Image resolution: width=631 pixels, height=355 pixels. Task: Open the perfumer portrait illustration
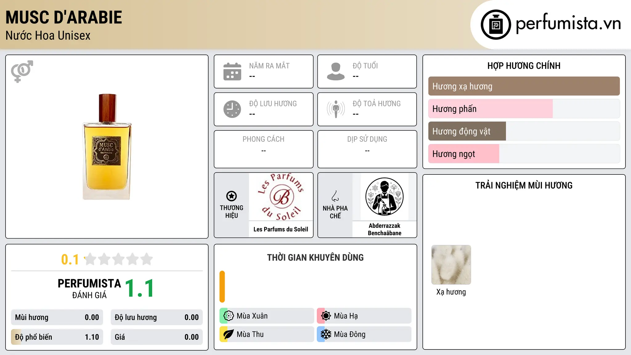point(385,197)
